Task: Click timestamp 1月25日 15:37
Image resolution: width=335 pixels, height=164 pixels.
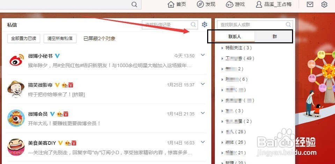Action: point(181,85)
